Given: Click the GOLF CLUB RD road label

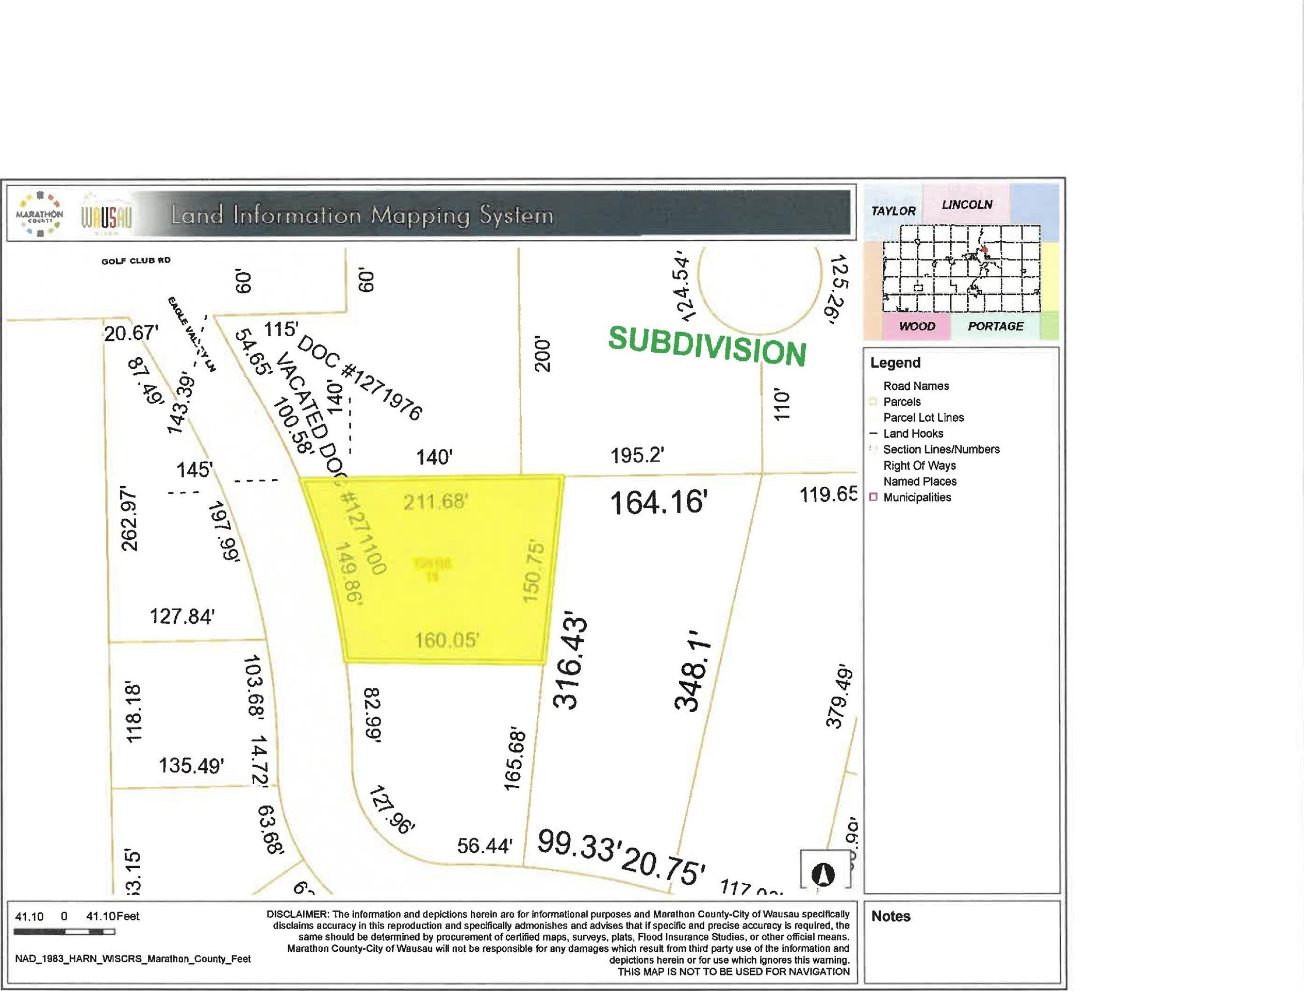Looking at the screenshot, I should point(136,260).
